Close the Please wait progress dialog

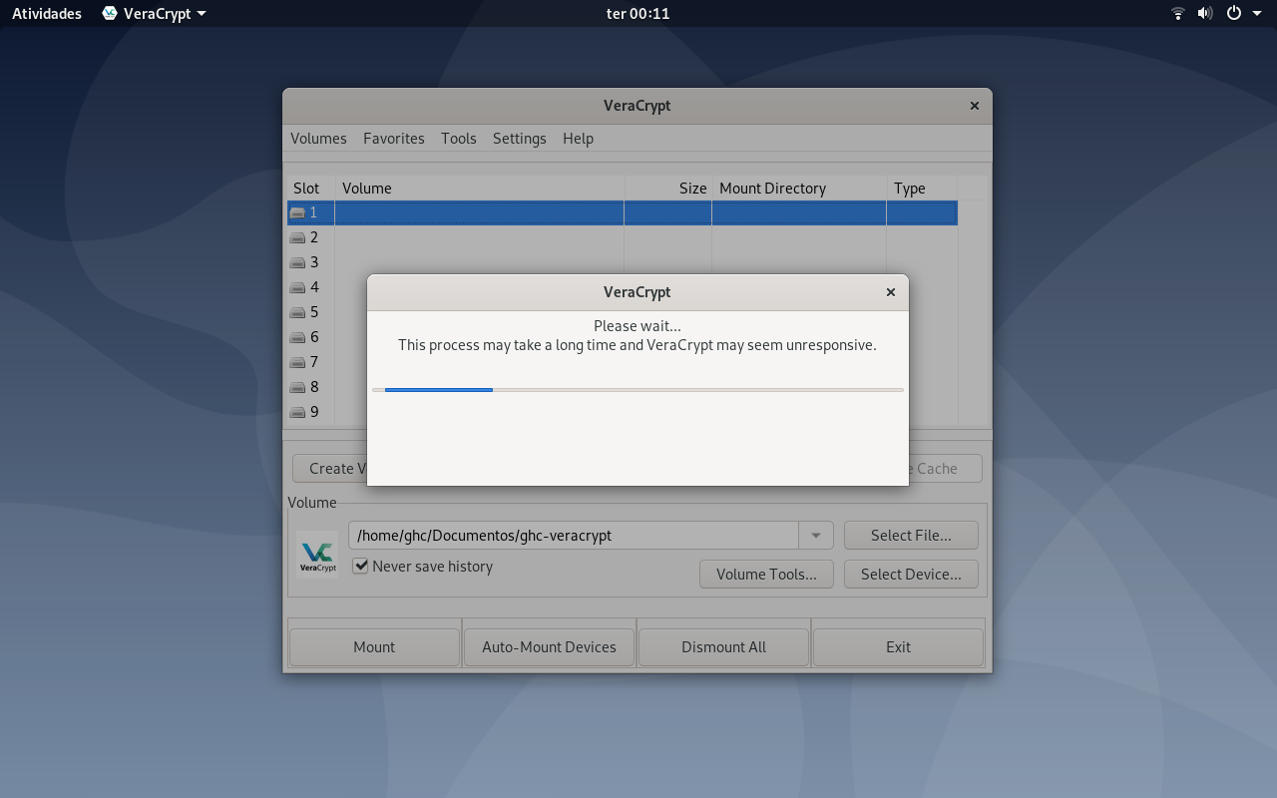coord(891,292)
